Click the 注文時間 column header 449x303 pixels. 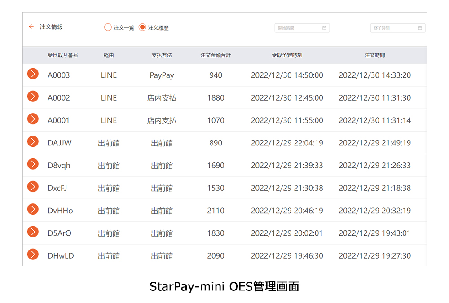[374, 55]
